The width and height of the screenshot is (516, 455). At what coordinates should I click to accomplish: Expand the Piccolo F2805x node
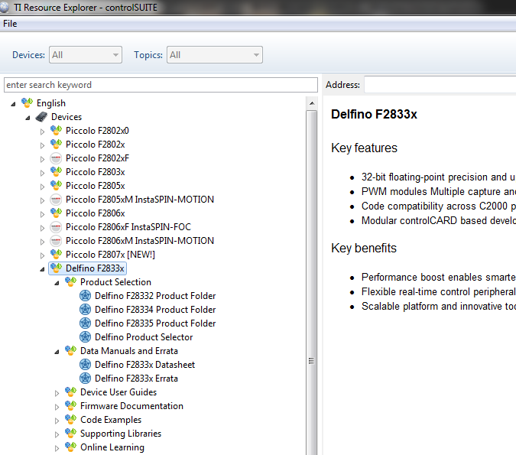tap(42, 187)
